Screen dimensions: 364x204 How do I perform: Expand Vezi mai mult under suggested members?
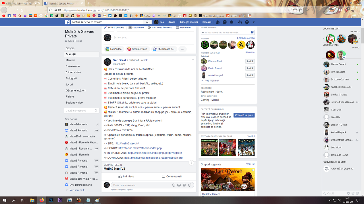click(212, 81)
